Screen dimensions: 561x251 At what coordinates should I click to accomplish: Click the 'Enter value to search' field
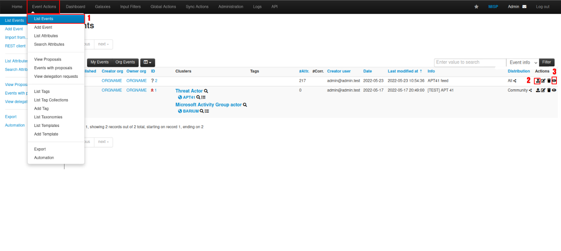pyautogui.click(x=470, y=62)
